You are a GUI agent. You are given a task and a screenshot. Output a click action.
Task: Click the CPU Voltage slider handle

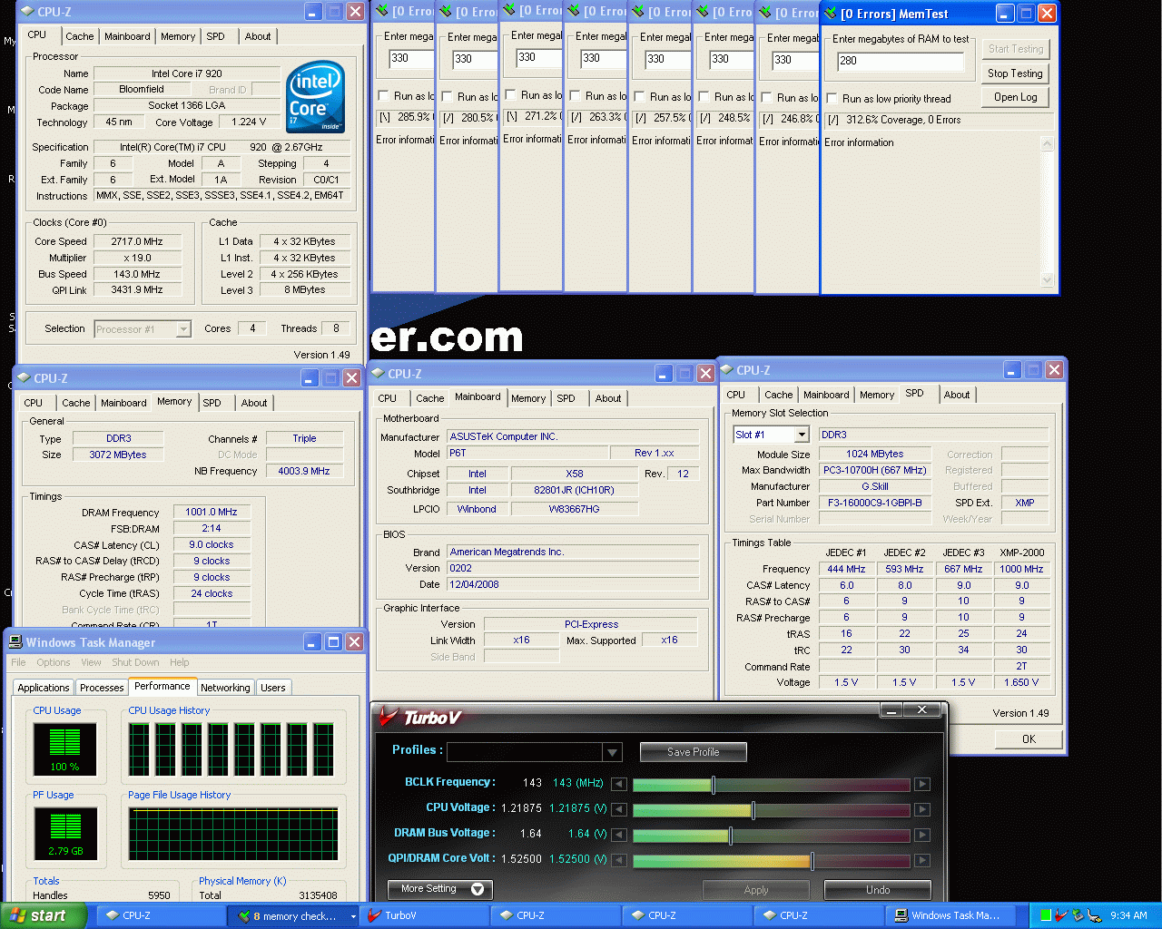click(x=753, y=810)
